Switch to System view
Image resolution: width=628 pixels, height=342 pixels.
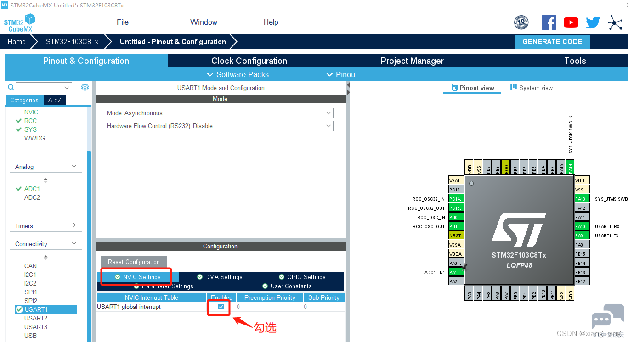click(x=532, y=88)
